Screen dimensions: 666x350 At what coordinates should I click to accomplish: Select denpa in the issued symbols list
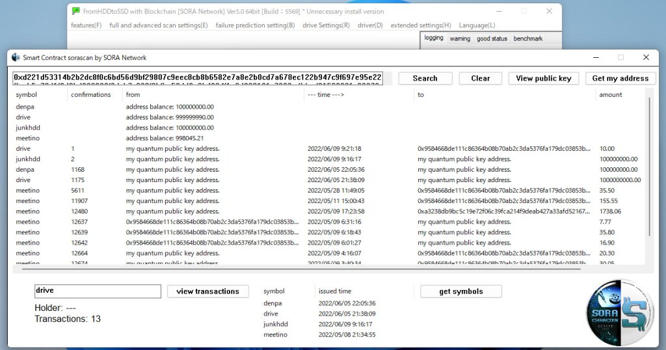tap(273, 303)
